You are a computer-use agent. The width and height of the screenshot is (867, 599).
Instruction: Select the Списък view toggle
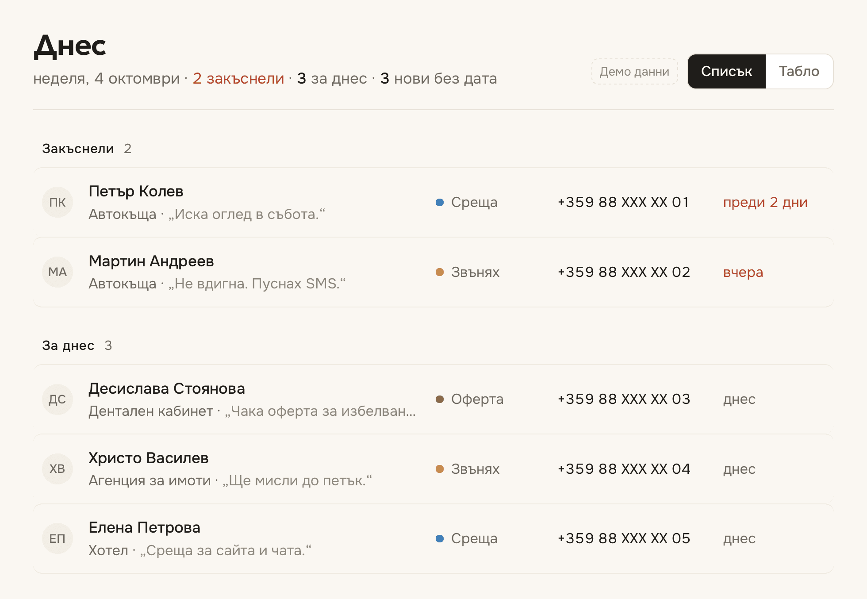[x=727, y=71]
